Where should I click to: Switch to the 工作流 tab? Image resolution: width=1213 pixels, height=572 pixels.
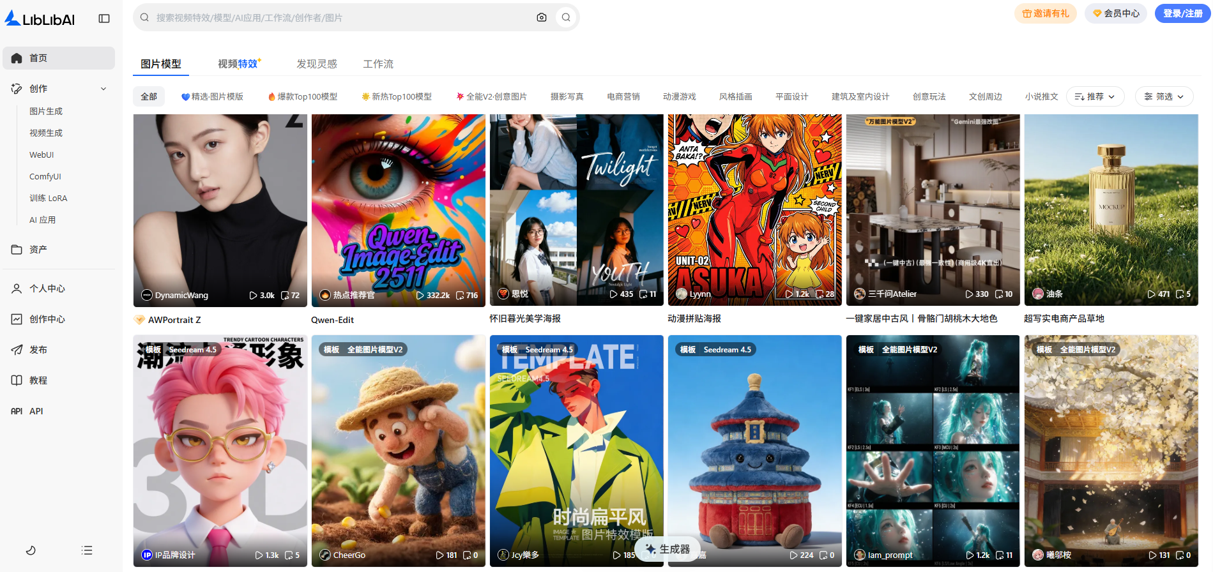pyautogui.click(x=378, y=64)
